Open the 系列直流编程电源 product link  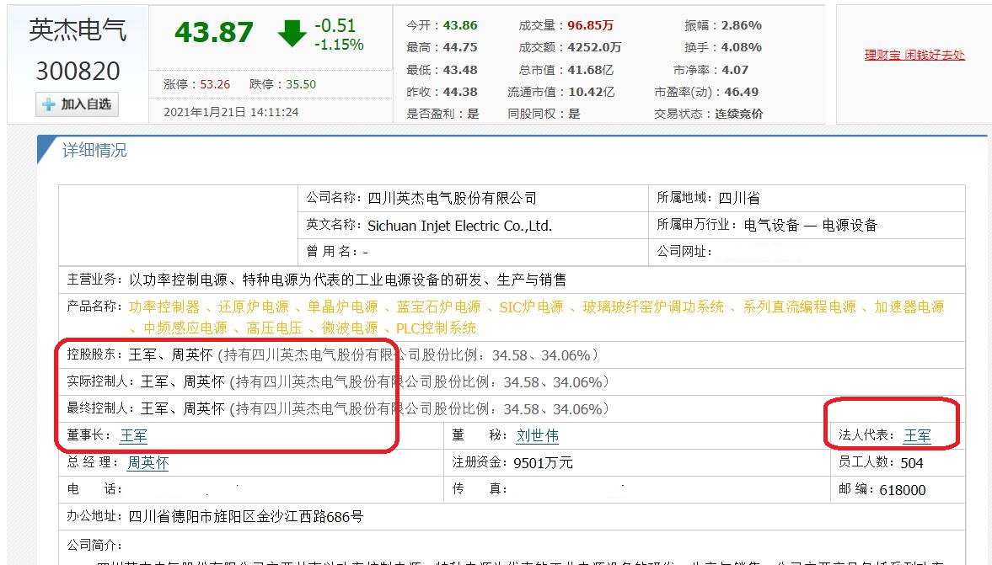[799, 307]
